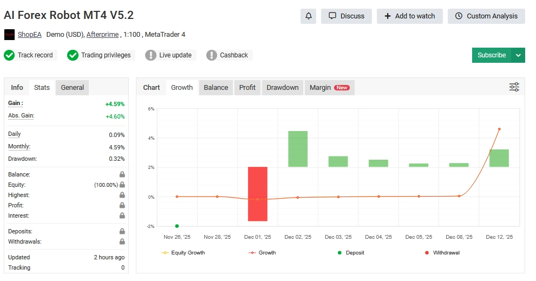Click the lock icon beside Withdrawals

point(122,242)
